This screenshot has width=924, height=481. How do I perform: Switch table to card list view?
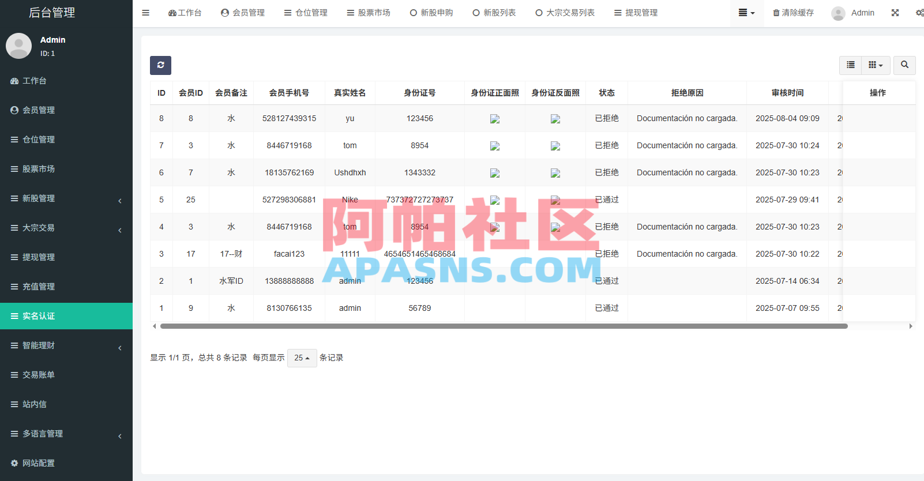click(850, 65)
